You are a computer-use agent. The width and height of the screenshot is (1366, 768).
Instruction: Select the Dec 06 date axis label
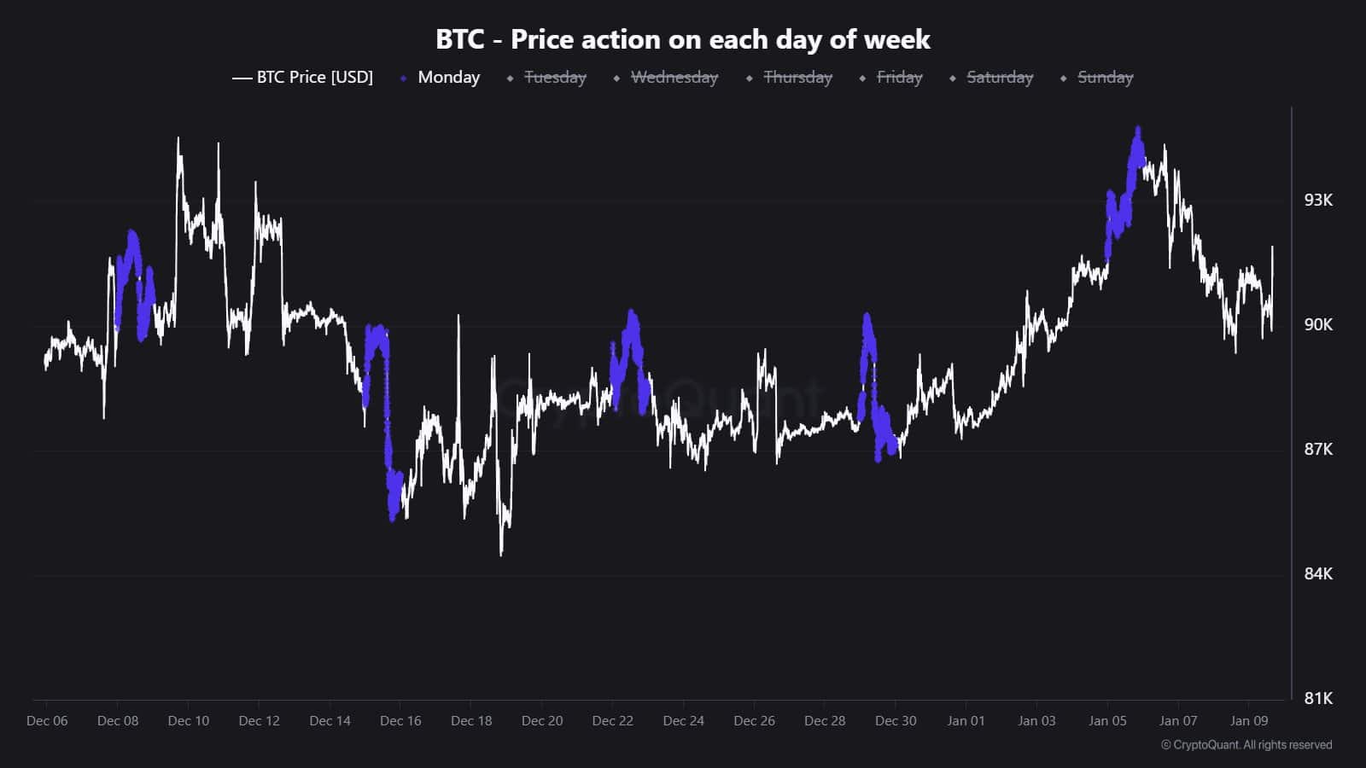pos(47,721)
